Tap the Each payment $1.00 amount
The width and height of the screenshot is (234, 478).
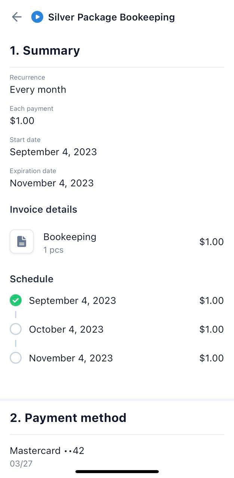point(22,121)
